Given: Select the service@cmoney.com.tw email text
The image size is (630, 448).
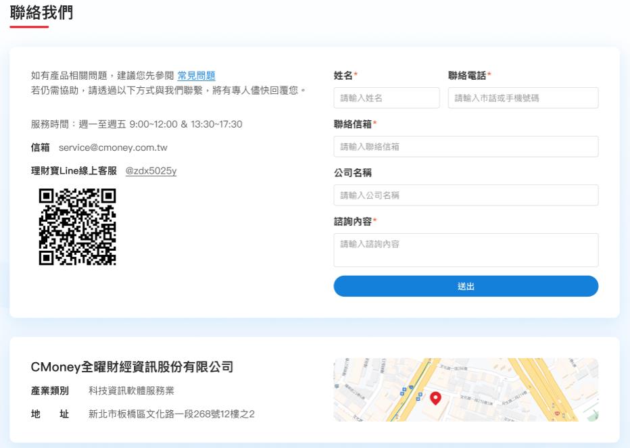Looking at the screenshot, I should [113, 147].
